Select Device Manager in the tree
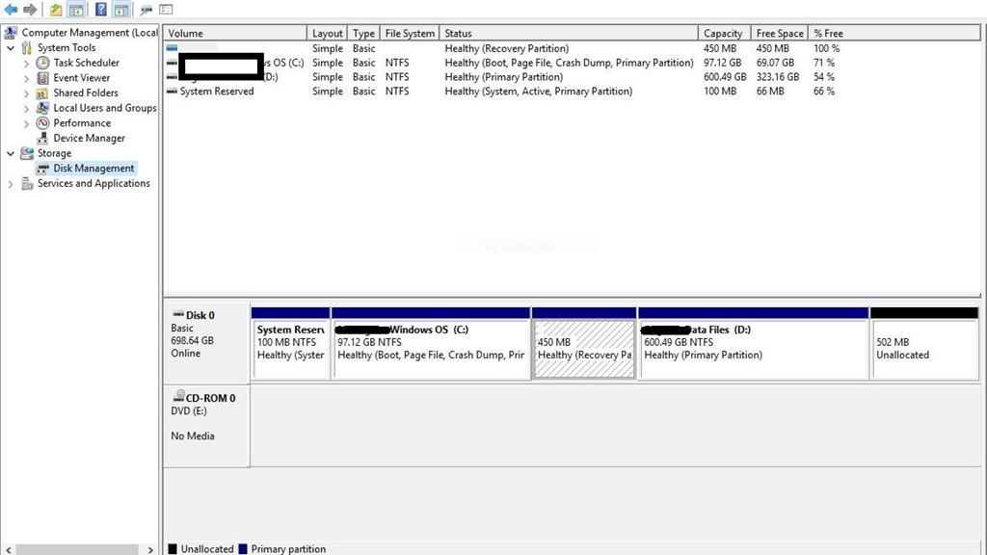 click(89, 138)
